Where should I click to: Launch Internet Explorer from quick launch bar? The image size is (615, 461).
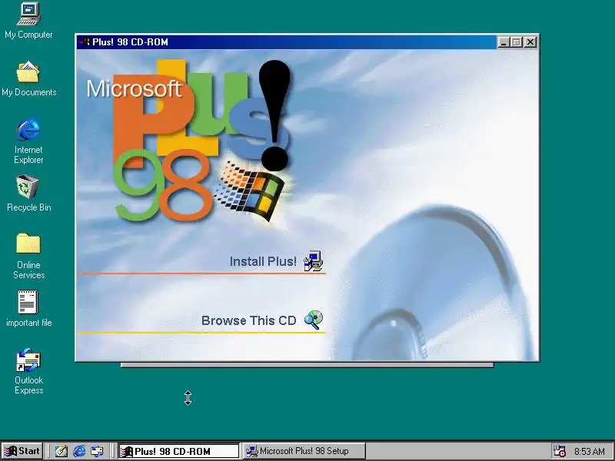coord(79,451)
